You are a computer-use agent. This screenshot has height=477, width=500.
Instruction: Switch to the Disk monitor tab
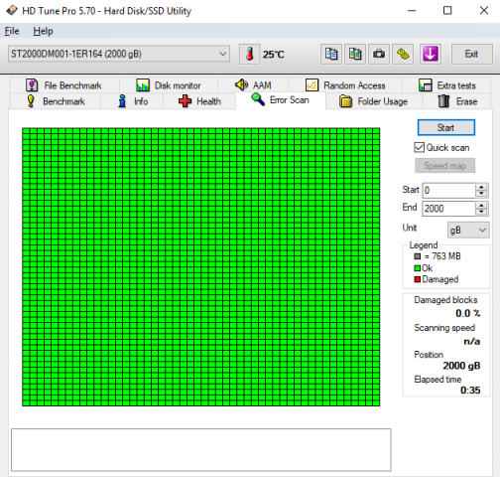[169, 85]
